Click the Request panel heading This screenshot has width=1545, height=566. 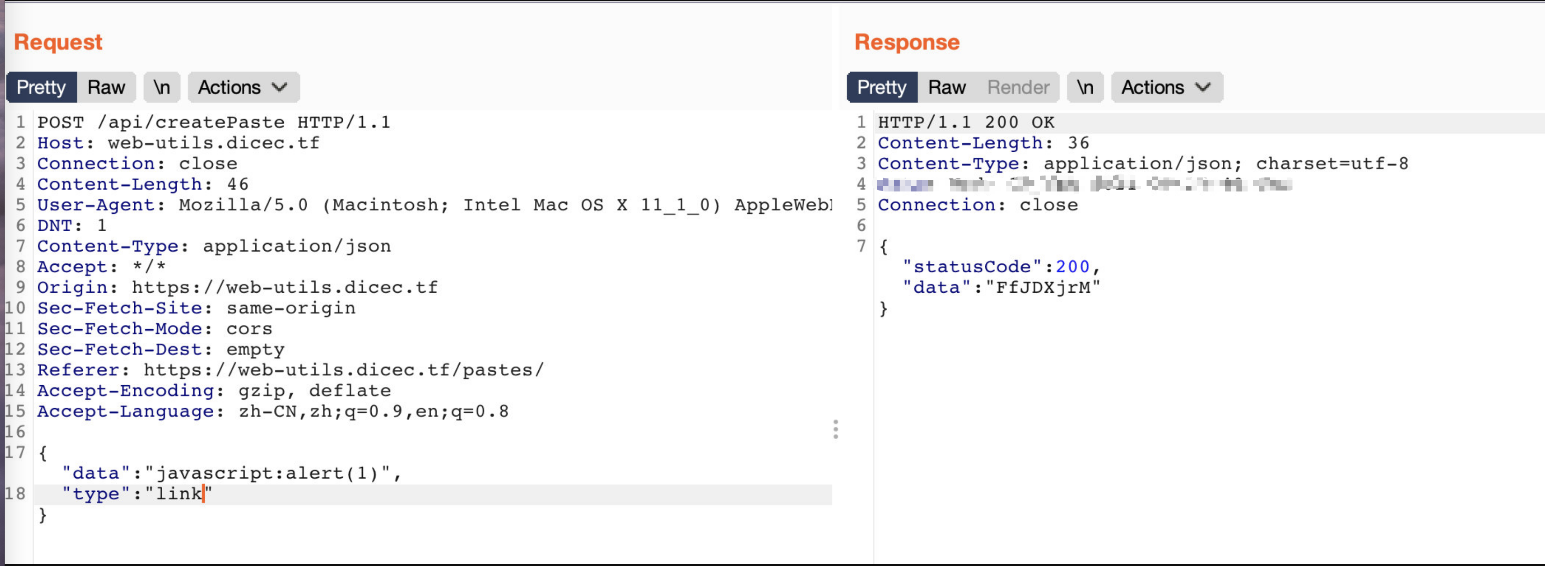[58, 42]
